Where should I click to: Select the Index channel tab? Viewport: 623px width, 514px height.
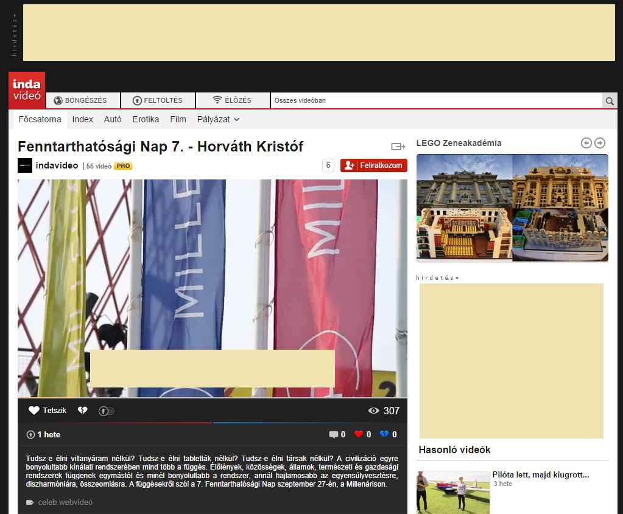(x=82, y=119)
